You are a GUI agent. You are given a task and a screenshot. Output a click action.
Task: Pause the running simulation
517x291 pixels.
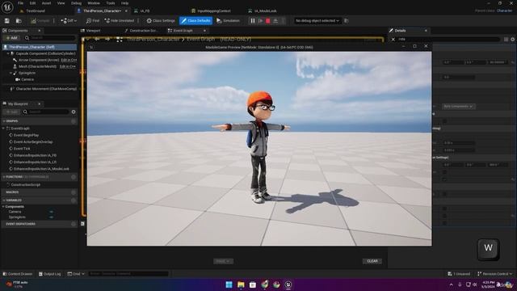click(253, 21)
